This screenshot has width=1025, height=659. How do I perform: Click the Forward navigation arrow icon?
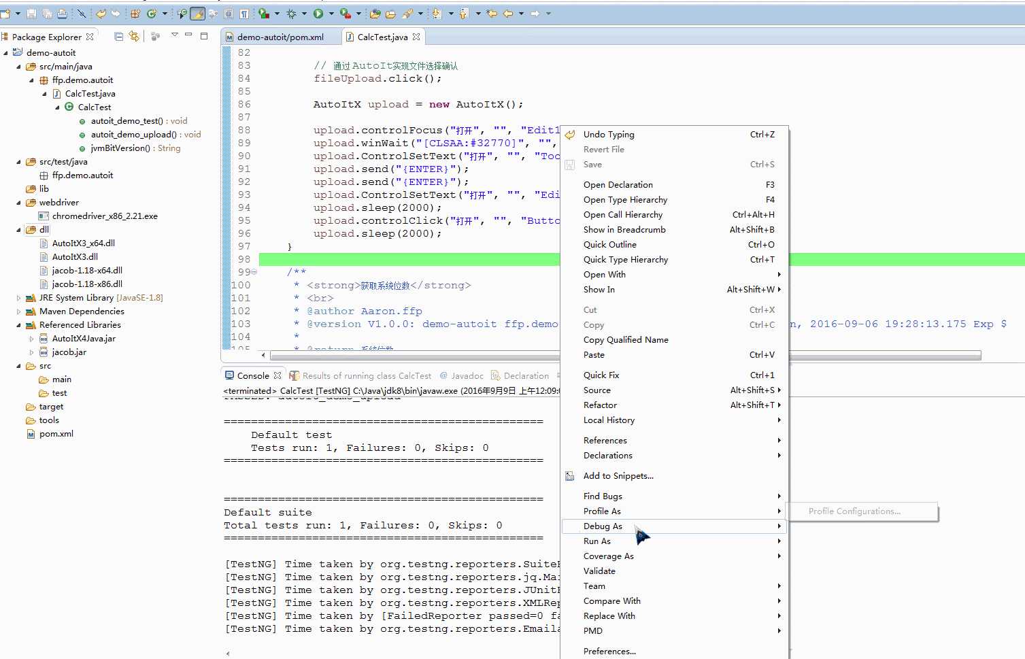(x=535, y=14)
